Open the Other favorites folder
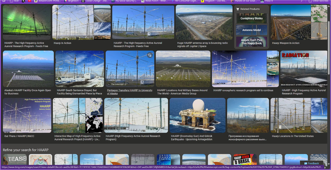The height and width of the screenshot is (170, 331). [318, 1]
